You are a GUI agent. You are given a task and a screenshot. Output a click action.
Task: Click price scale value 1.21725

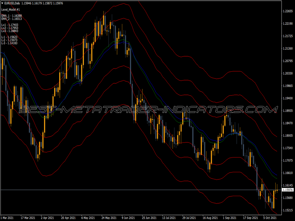click(x=288, y=36)
